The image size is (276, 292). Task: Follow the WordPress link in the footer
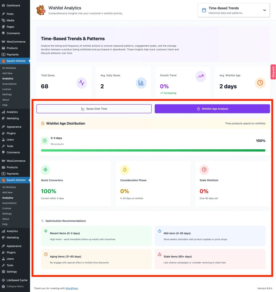pos(71,288)
